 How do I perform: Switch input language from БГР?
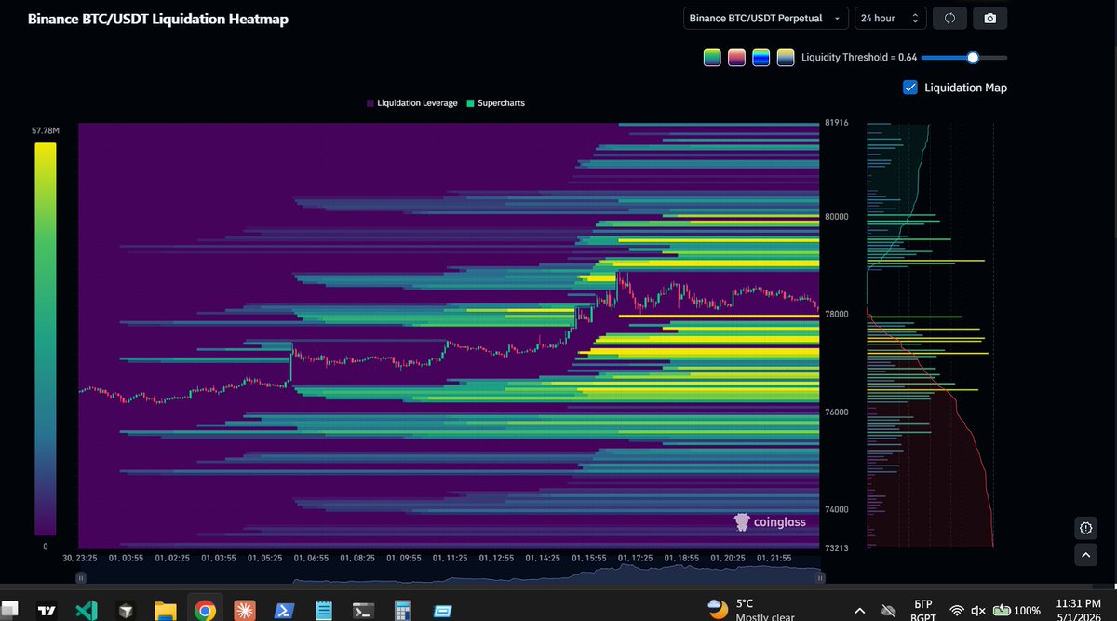[x=924, y=610]
